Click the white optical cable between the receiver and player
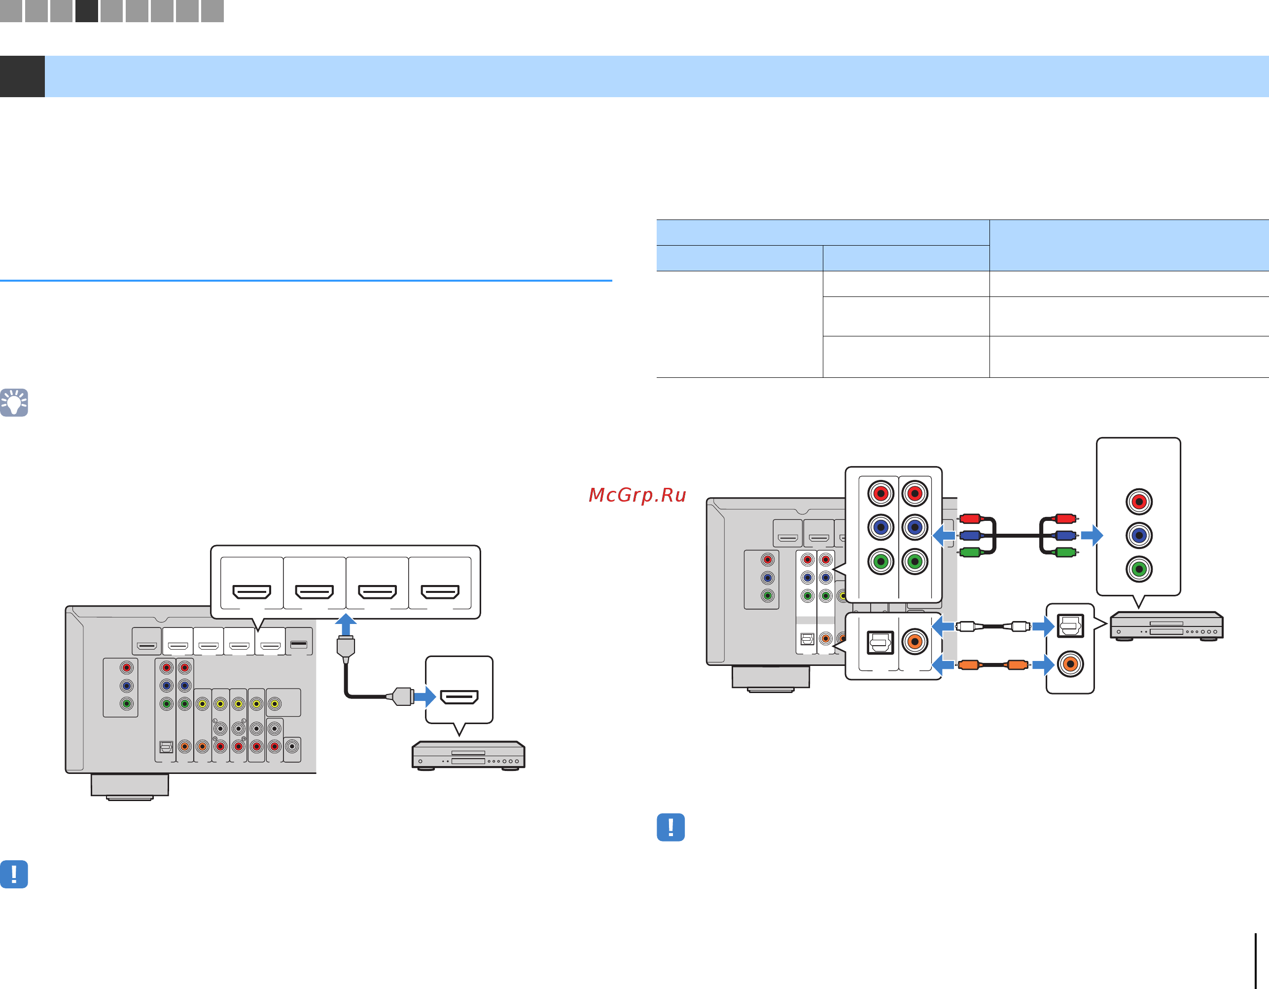 tap(993, 626)
